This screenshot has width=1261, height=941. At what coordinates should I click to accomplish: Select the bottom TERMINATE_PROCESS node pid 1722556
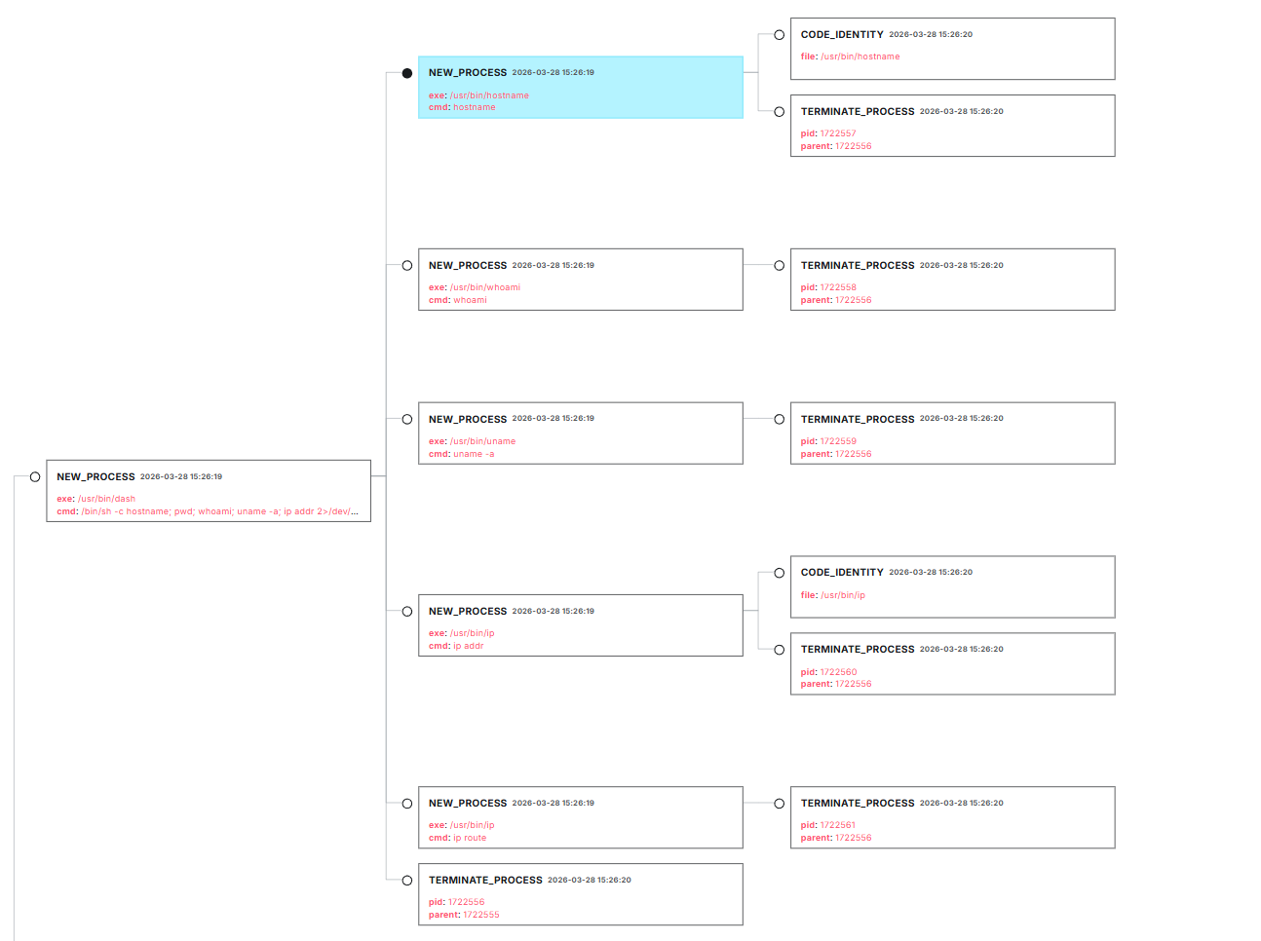click(581, 893)
